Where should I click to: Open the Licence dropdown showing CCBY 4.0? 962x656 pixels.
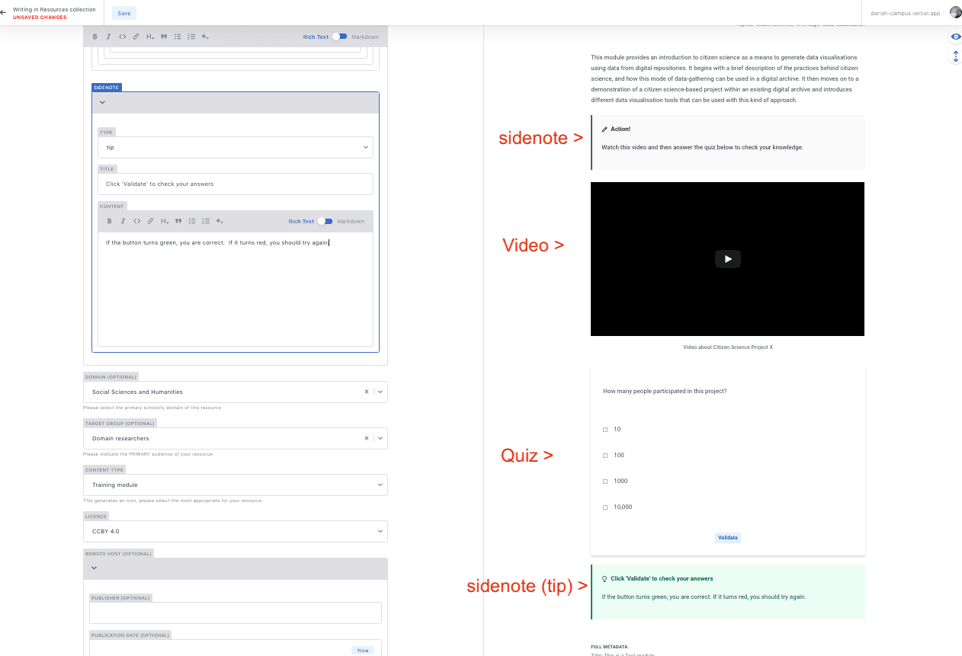coord(235,531)
